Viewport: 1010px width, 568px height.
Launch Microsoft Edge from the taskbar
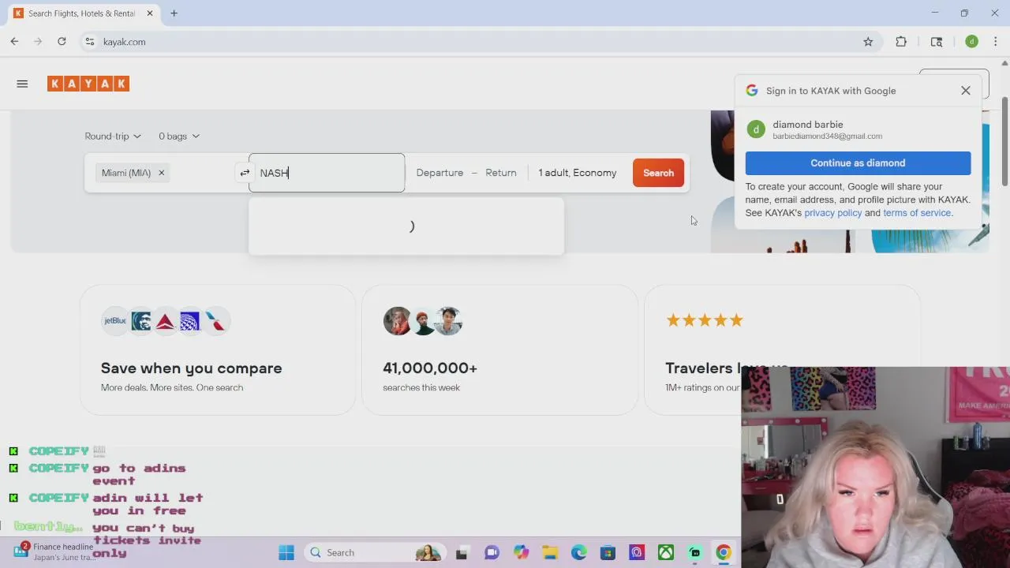(x=579, y=553)
